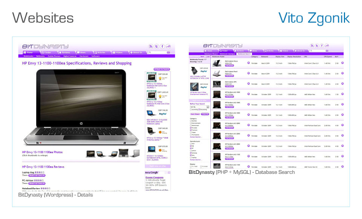Click search submit button on Database Search page
The width and height of the screenshot is (362, 219).
327,50
